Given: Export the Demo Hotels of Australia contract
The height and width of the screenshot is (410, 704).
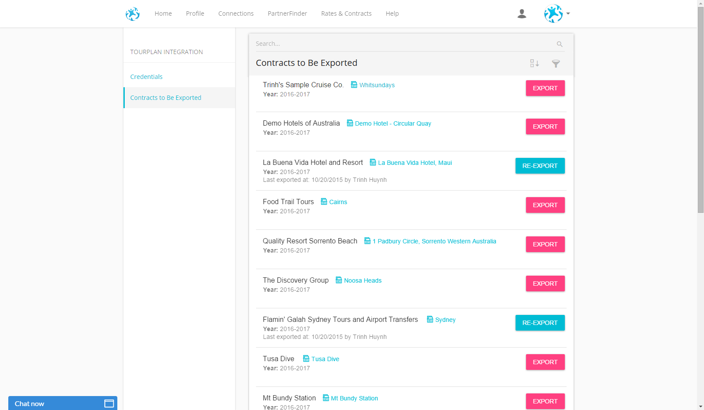Looking at the screenshot, I should click(x=545, y=126).
